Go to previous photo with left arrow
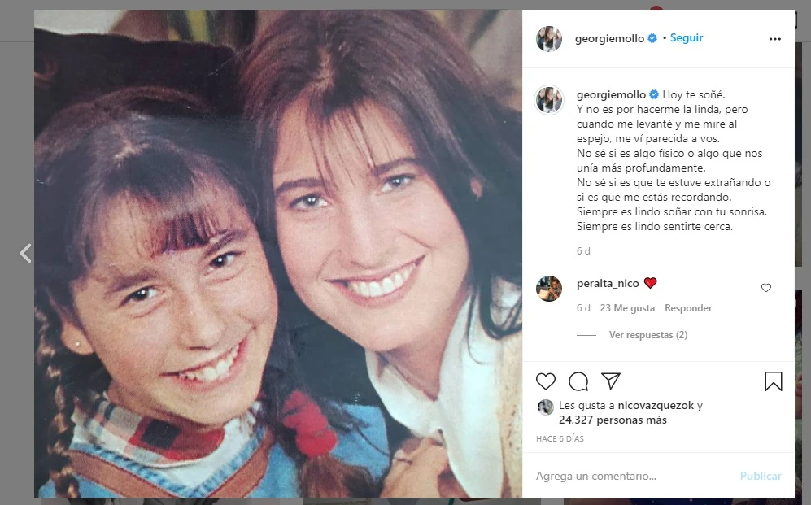811x505 pixels. pos(25,253)
